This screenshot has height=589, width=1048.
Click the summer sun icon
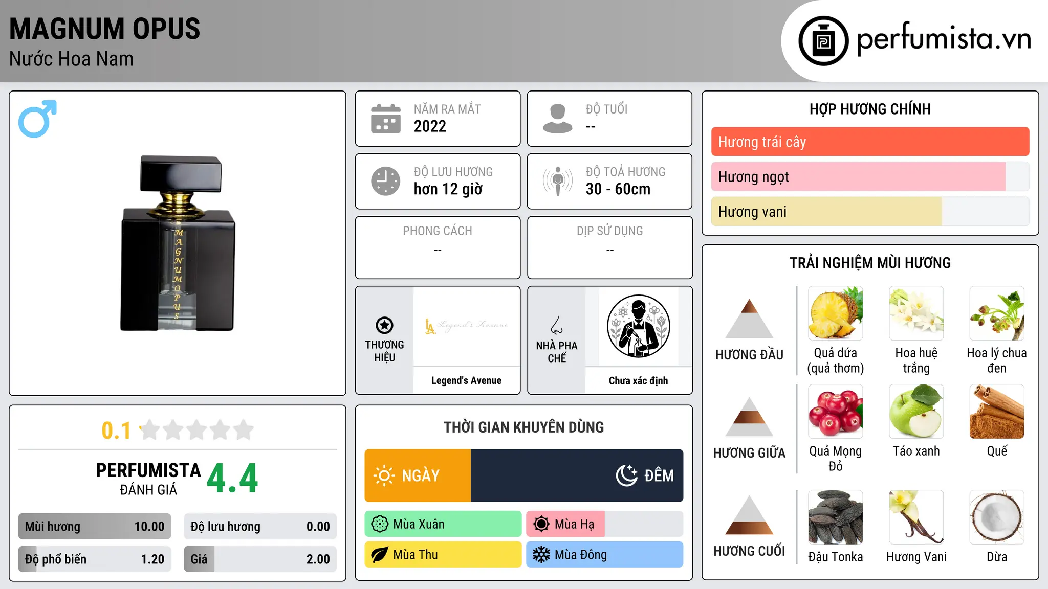[x=541, y=524]
